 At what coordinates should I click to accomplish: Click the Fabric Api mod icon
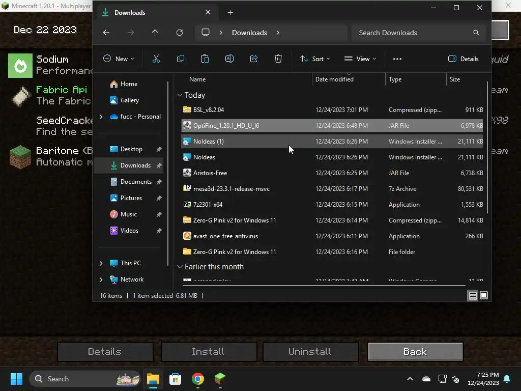click(21, 96)
